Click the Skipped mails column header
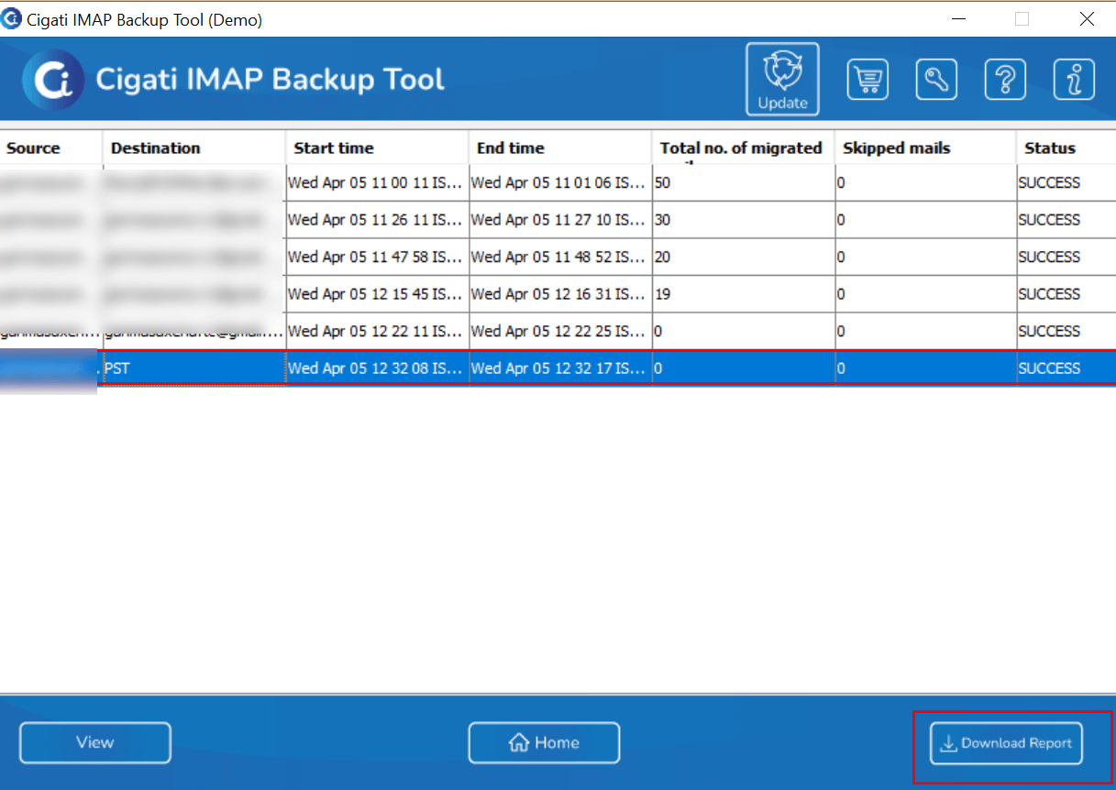1116x790 pixels. (x=925, y=148)
